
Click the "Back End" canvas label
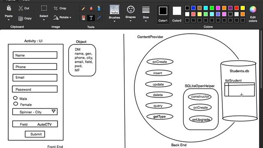179,145
